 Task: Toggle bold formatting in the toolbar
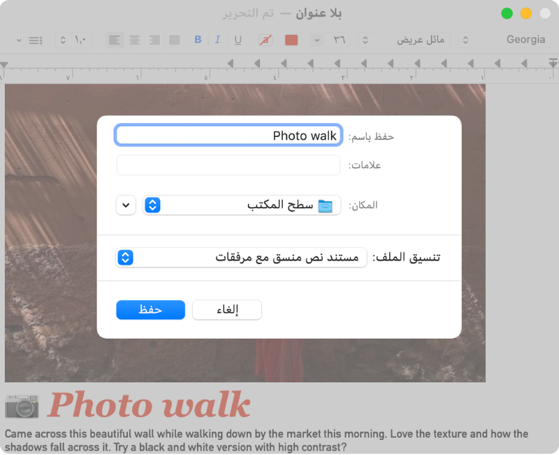[198, 40]
